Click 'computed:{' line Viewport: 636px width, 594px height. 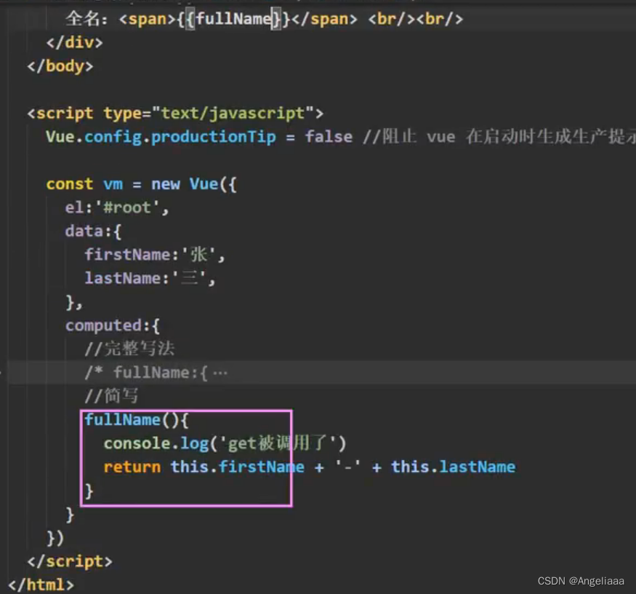coord(113,325)
